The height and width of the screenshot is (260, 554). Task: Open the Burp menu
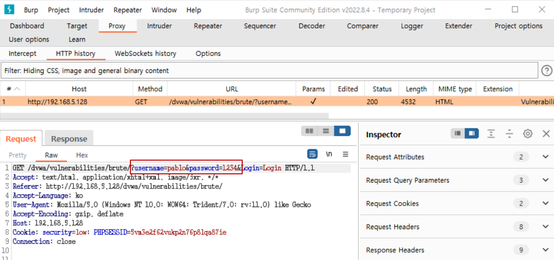coord(31,10)
